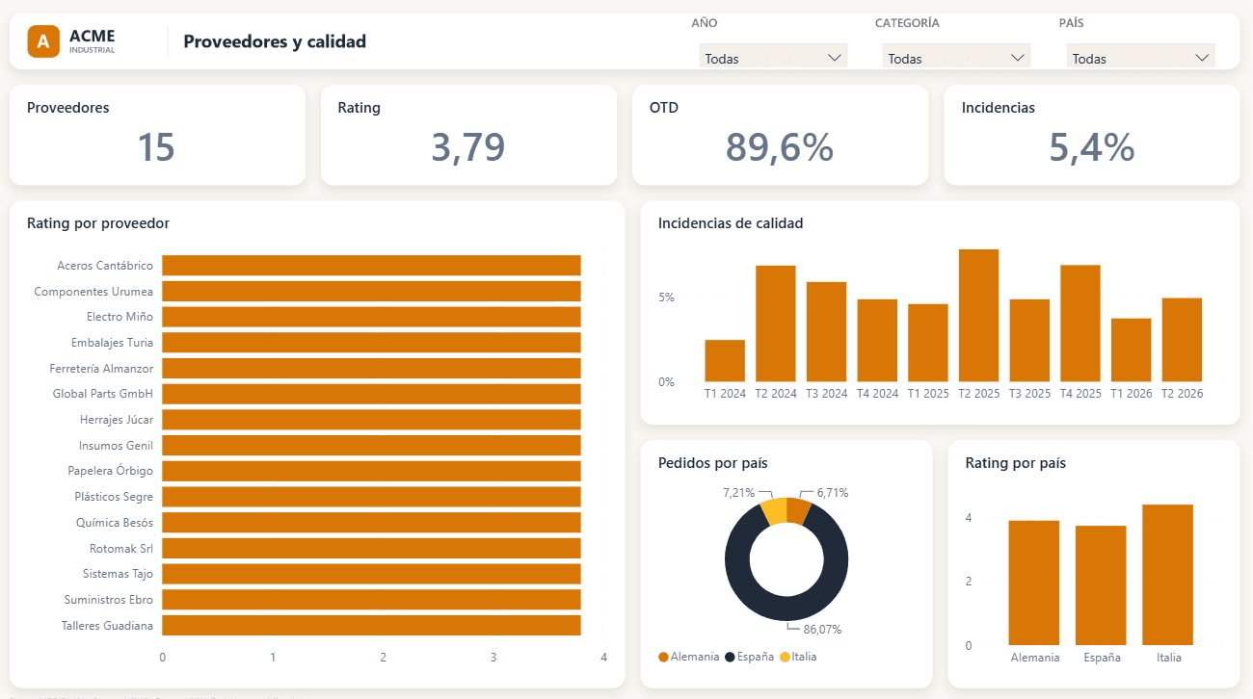Viewport: 1253px width, 699px height.
Task: Select the T3 2025 incidencias bar
Action: (1029, 341)
